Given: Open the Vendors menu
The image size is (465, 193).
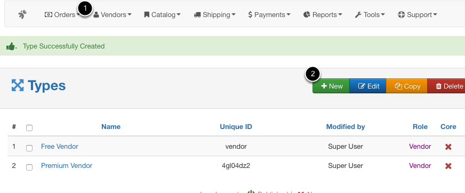Looking at the screenshot, I should (113, 14).
